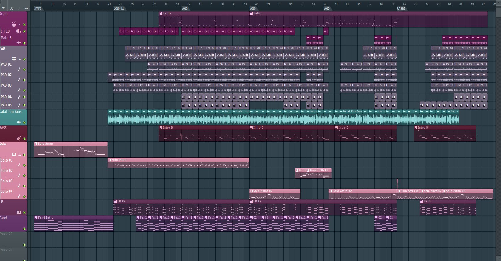Click the piano icon on the Solo track group
Image resolution: width=501 pixels, height=261 pixels.
[14, 154]
